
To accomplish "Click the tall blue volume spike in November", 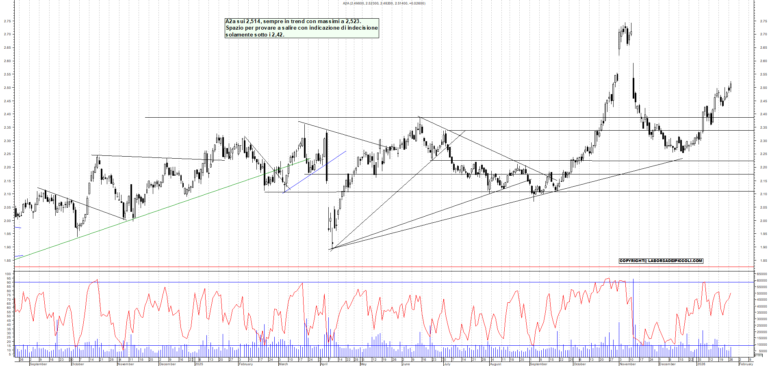I will (633, 308).
